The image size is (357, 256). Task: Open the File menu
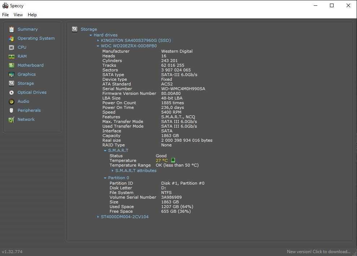coord(5,15)
